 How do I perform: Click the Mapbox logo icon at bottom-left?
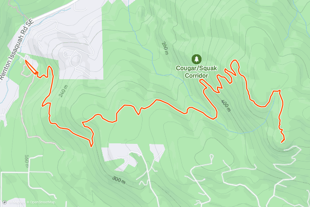tap(5, 202)
